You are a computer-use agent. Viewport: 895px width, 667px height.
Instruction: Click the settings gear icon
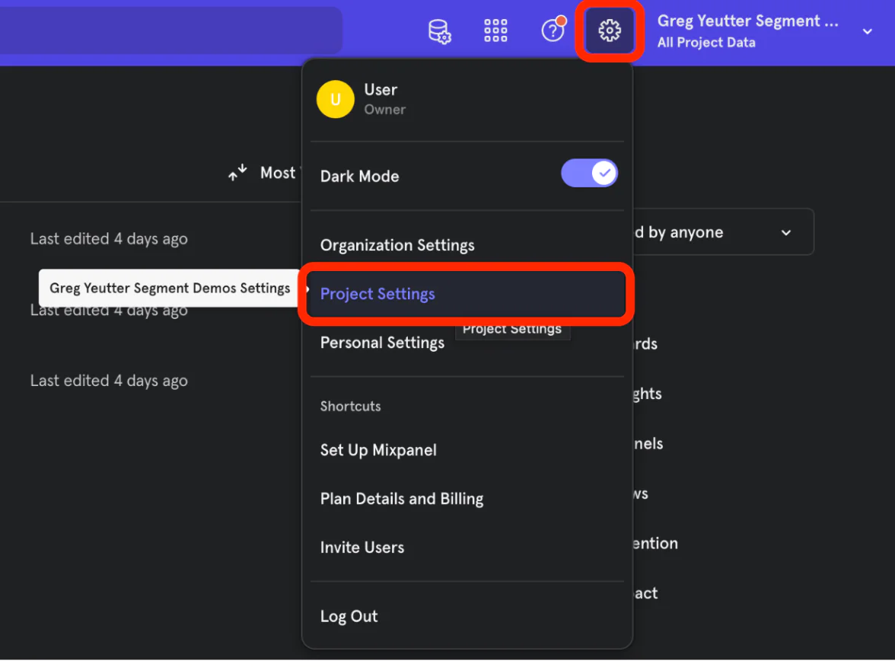pyautogui.click(x=610, y=31)
